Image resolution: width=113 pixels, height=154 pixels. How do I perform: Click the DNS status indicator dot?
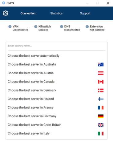(62, 26)
